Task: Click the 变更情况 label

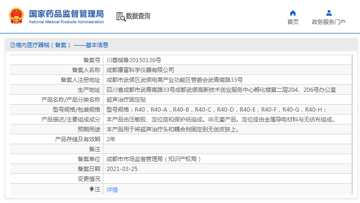Action: pos(89,179)
